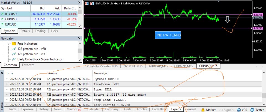Switch to GBPNZD,M15 chart tab
This screenshot has width=266, height=112.
183,66
